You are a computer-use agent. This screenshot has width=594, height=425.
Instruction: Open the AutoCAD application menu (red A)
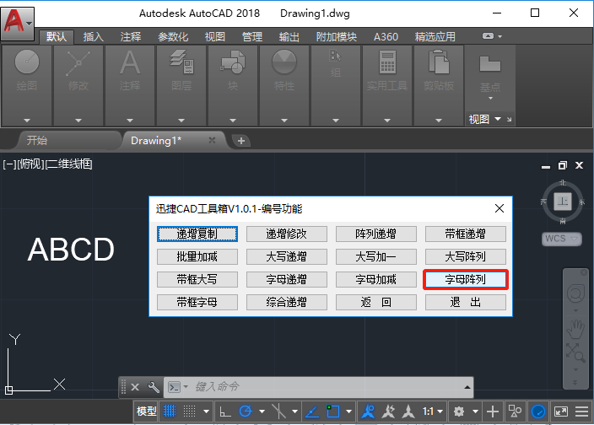click(18, 23)
